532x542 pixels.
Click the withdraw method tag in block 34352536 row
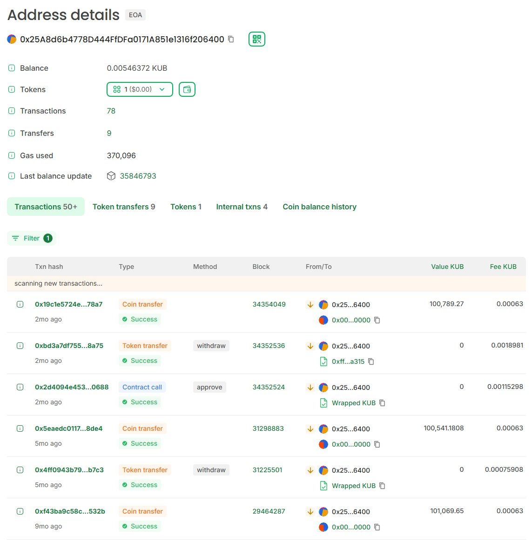[211, 346]
